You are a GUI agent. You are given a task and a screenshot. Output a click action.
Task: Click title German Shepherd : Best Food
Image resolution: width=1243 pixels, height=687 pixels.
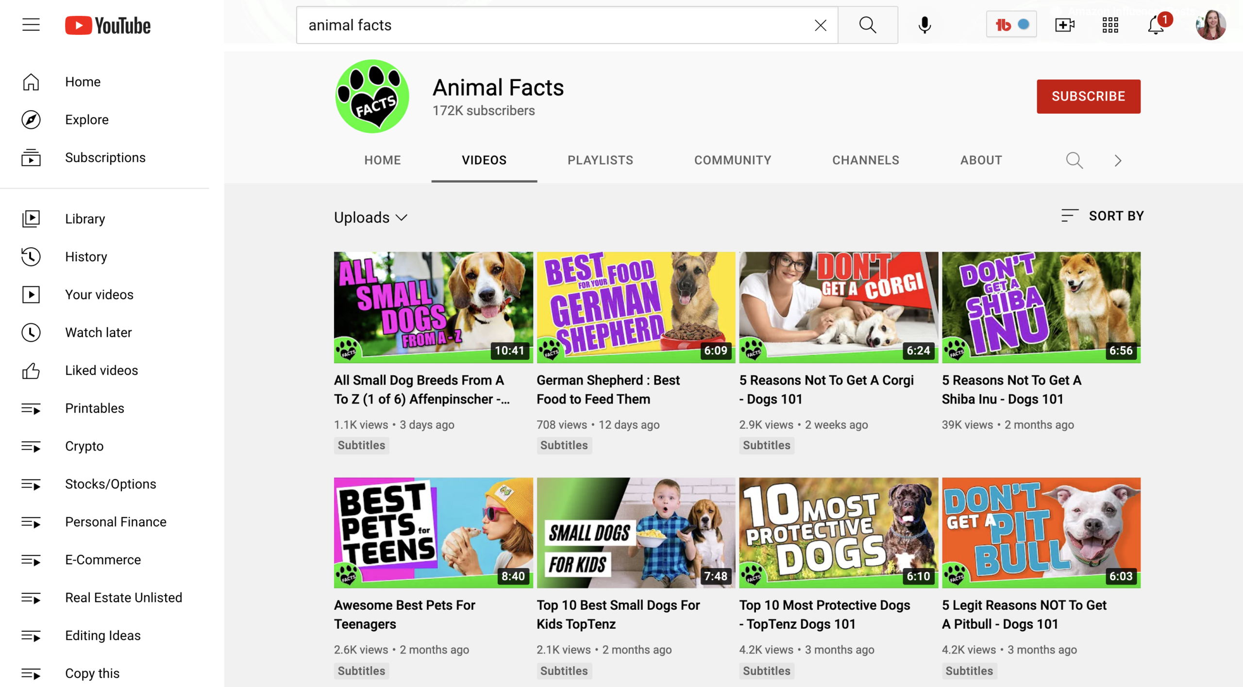(608, 389)
